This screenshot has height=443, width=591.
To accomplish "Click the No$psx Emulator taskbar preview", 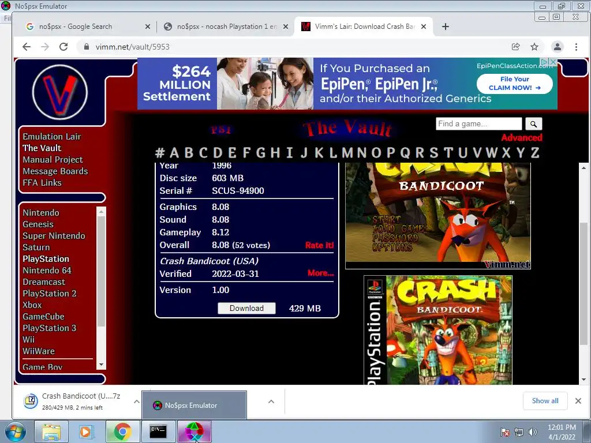I will point(194,405).
